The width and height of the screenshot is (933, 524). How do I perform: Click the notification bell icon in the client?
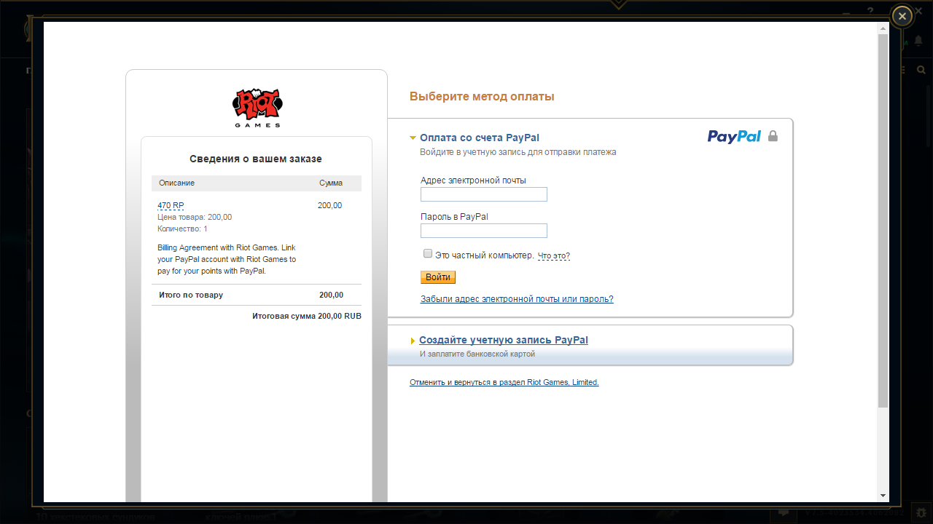(x=918, y=40)
